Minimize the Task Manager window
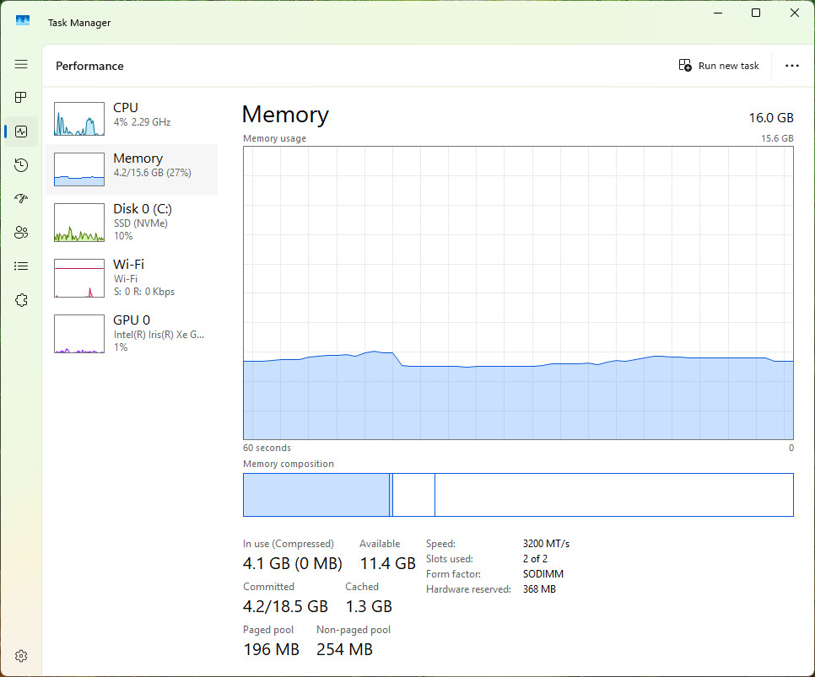Image resolution: width=815 pixels, height=677 pixels. [x=718, y=13]
